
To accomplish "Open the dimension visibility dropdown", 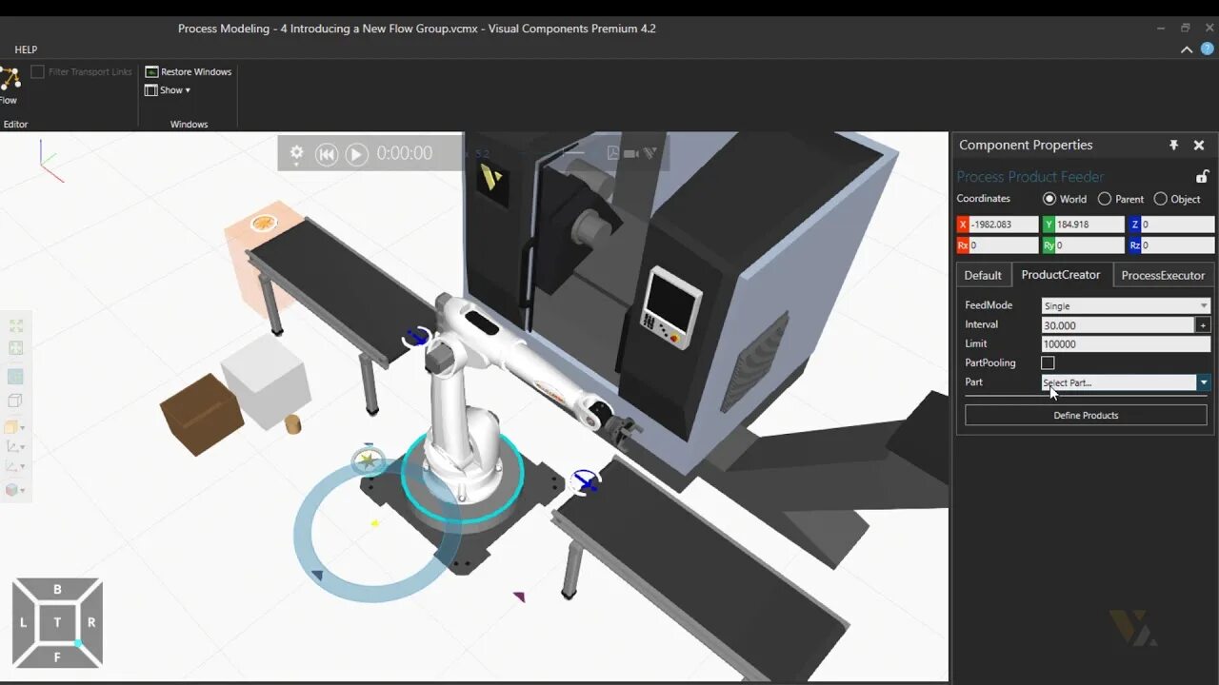I will coord(15,466).
